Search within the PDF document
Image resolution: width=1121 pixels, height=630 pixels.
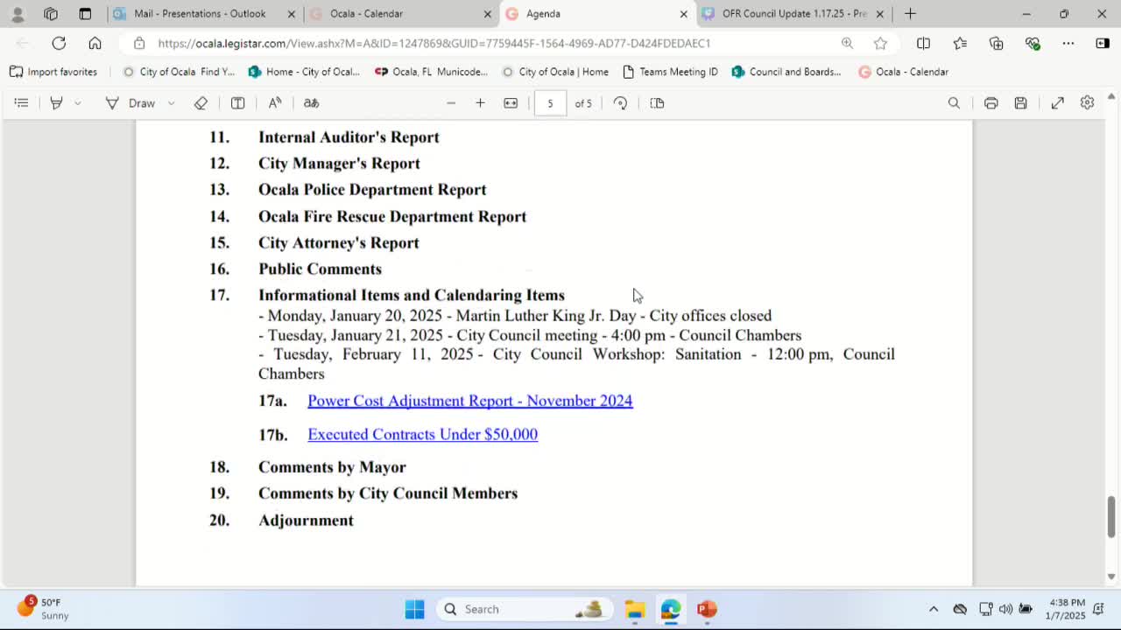point(954,102)
